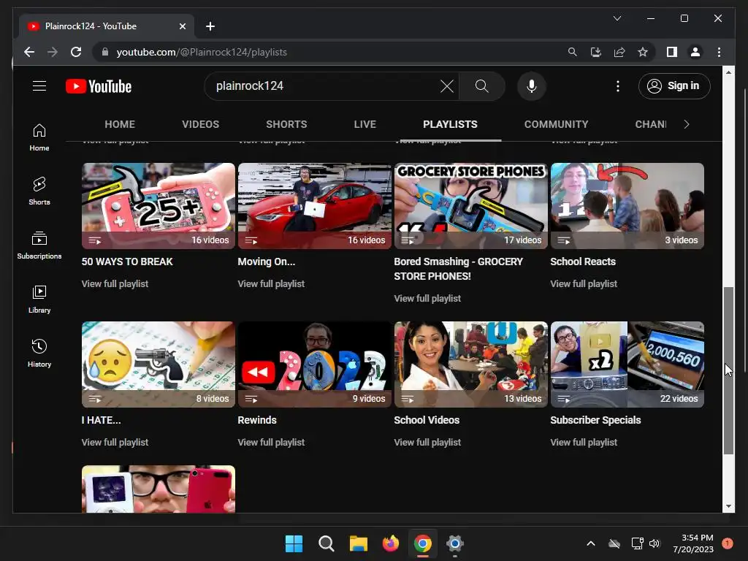Screen dimensions: 748x561
Task: Click the magnifier search button
Action: [482, 86]
